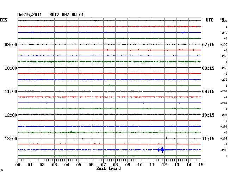
Task: Select the 12:00 local time label
Action: (11, 115)
